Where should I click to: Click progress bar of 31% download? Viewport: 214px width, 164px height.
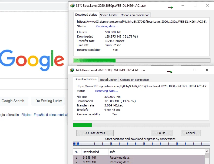[x=142, y=61]
